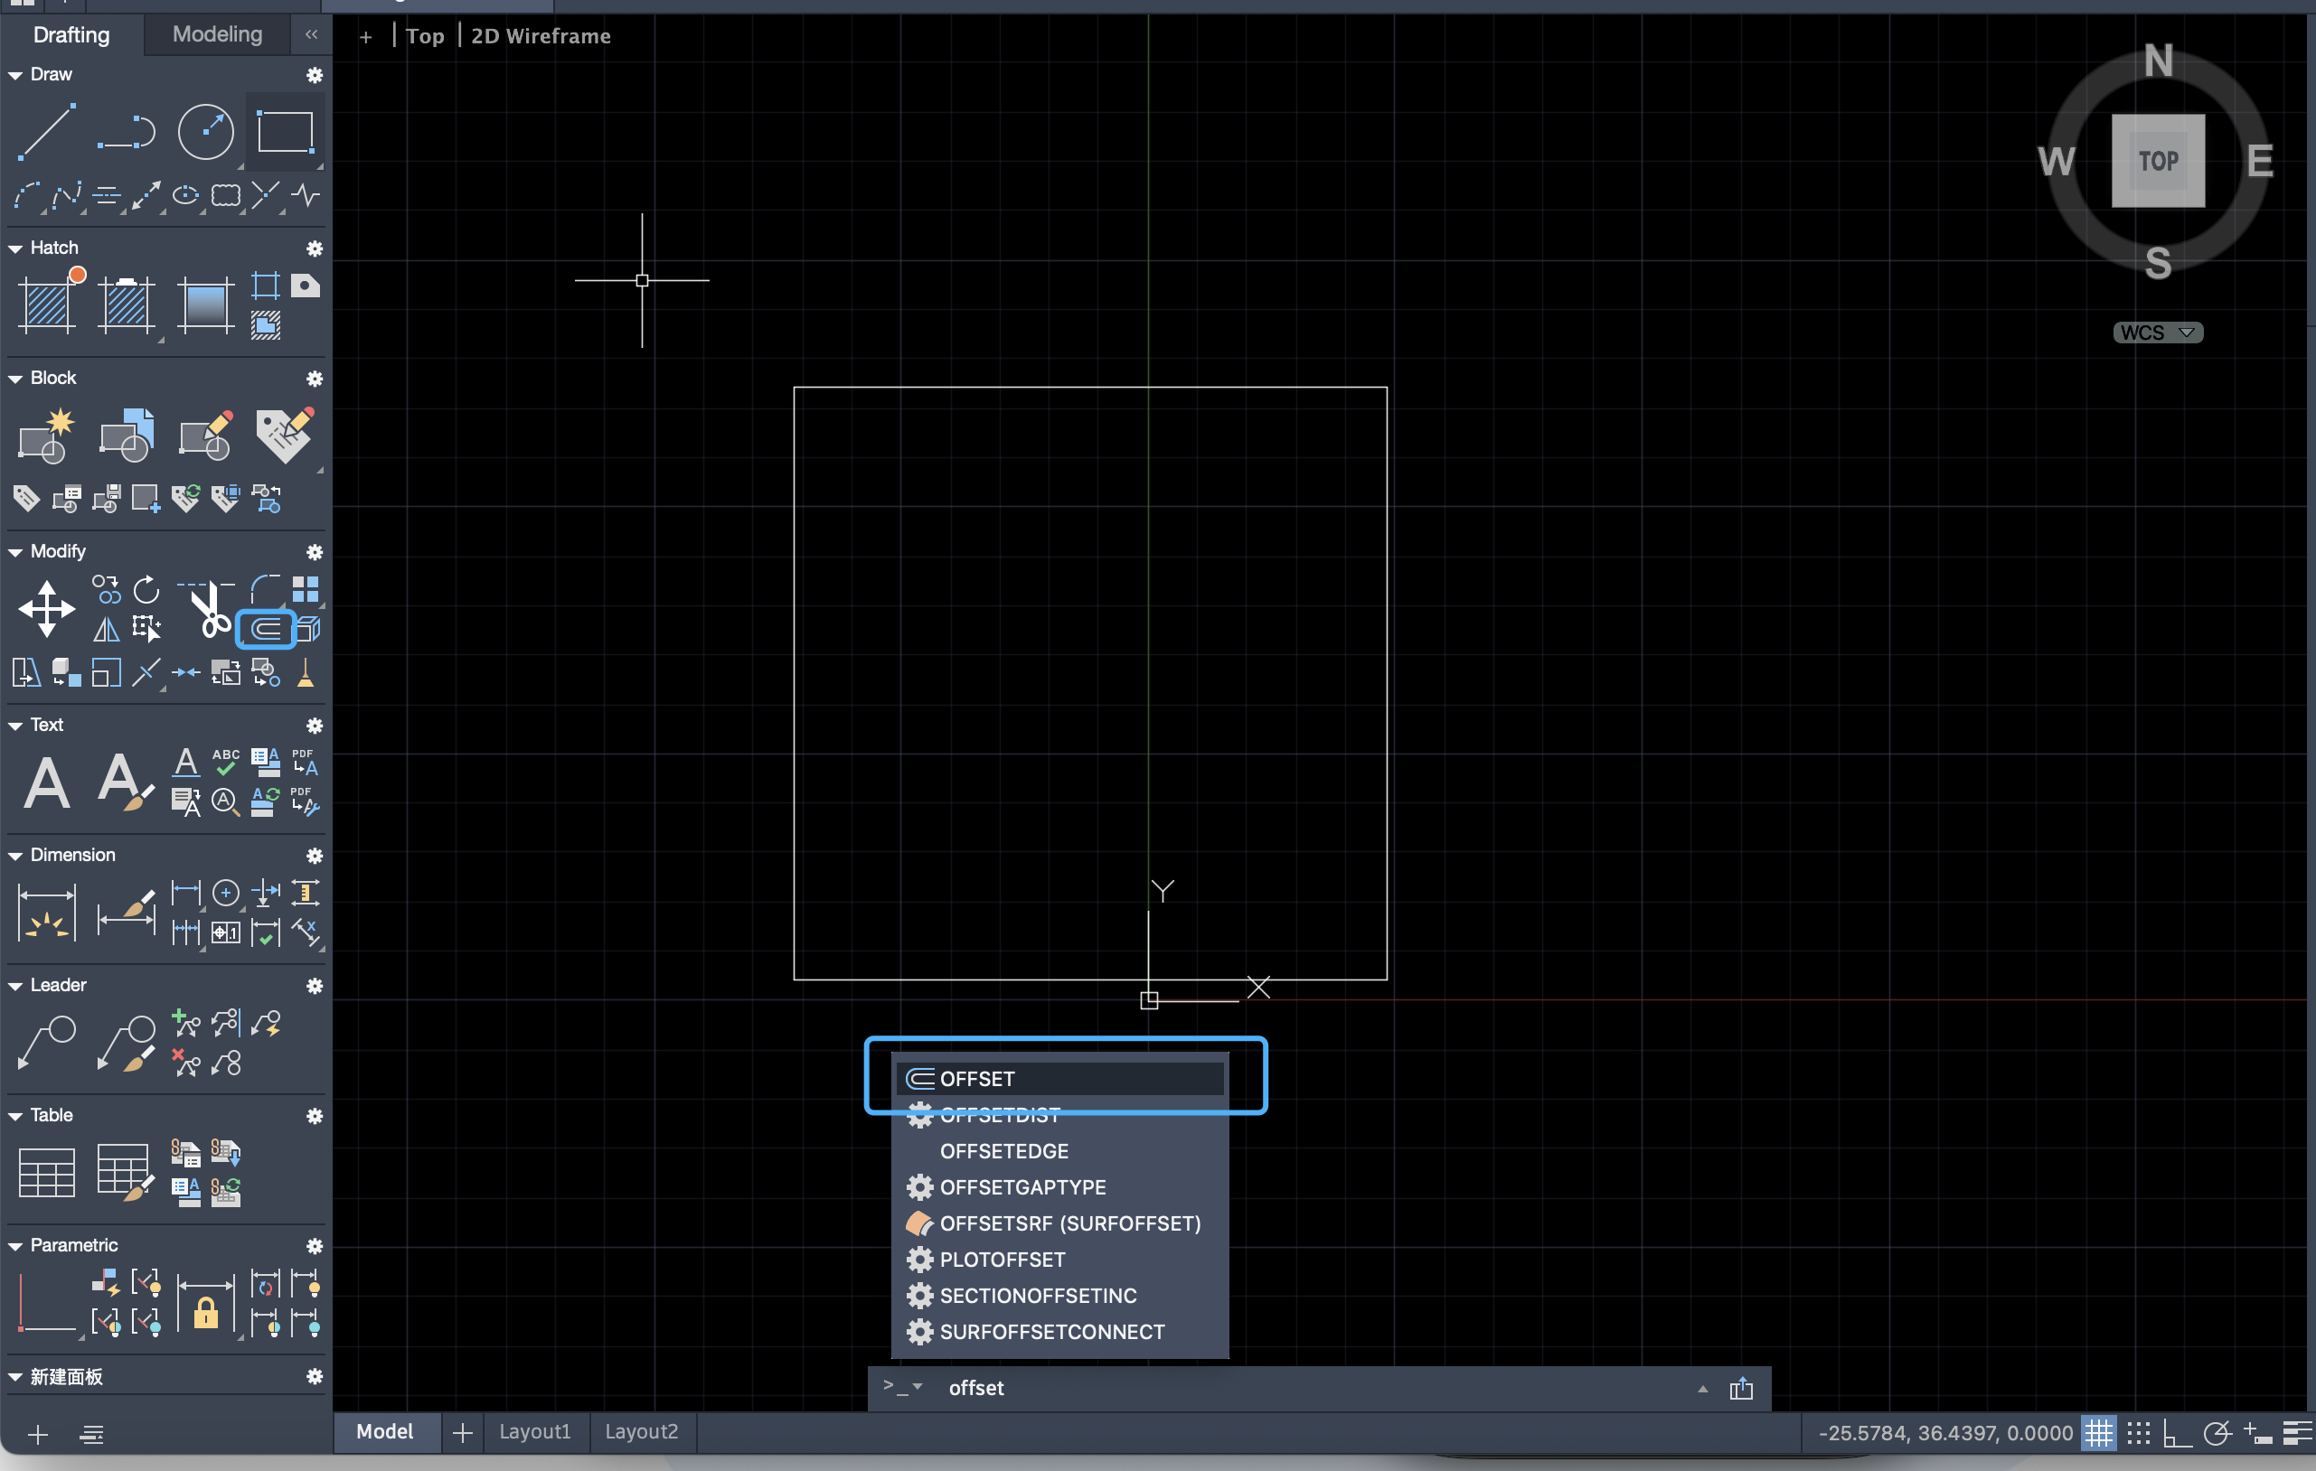Image resolution: width=2316 pixels, height=1471 pixels.
Task: Switch to the Layout2 tab
Action: (x=641, y=1431)
